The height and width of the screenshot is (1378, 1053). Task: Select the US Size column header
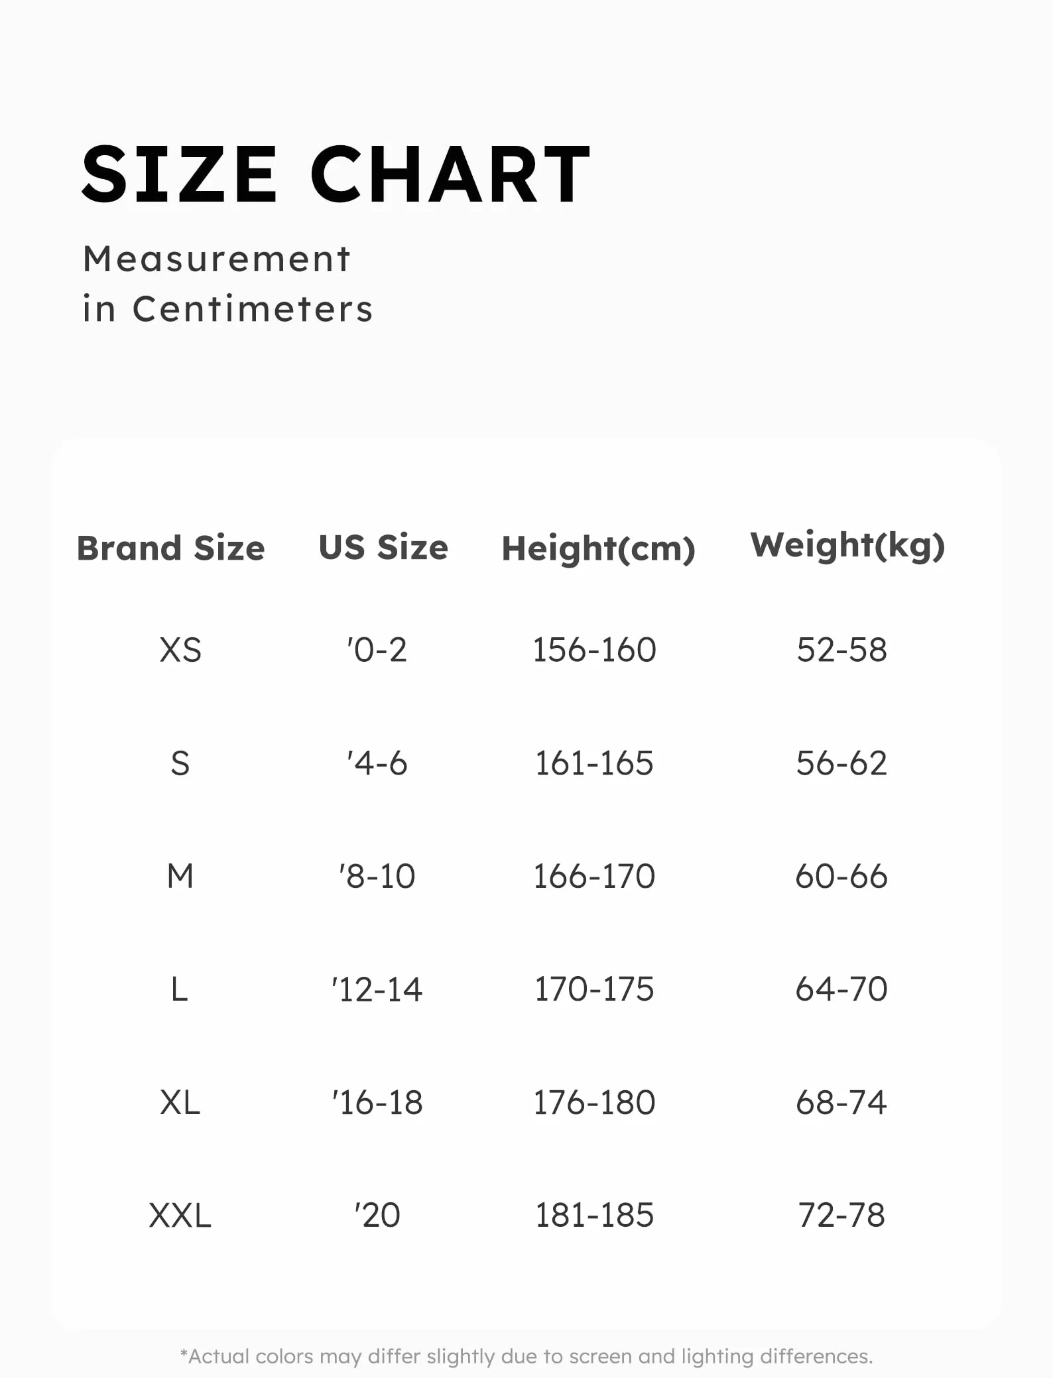click(383, 548)
